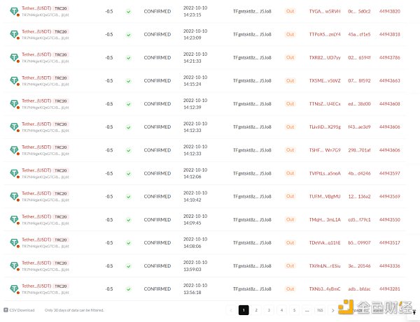This screenshot has height=322, width=420.
Task: Click the Tether icon in the 14:23:15 row
Action: [x=14, y=11]
